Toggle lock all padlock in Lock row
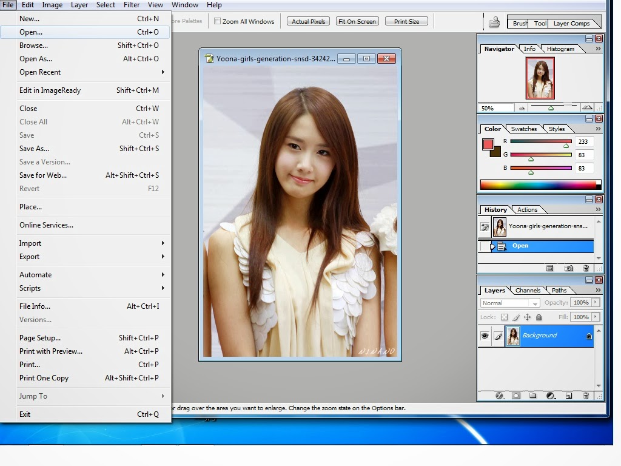621x466 pixels. (x=539, y=317)
